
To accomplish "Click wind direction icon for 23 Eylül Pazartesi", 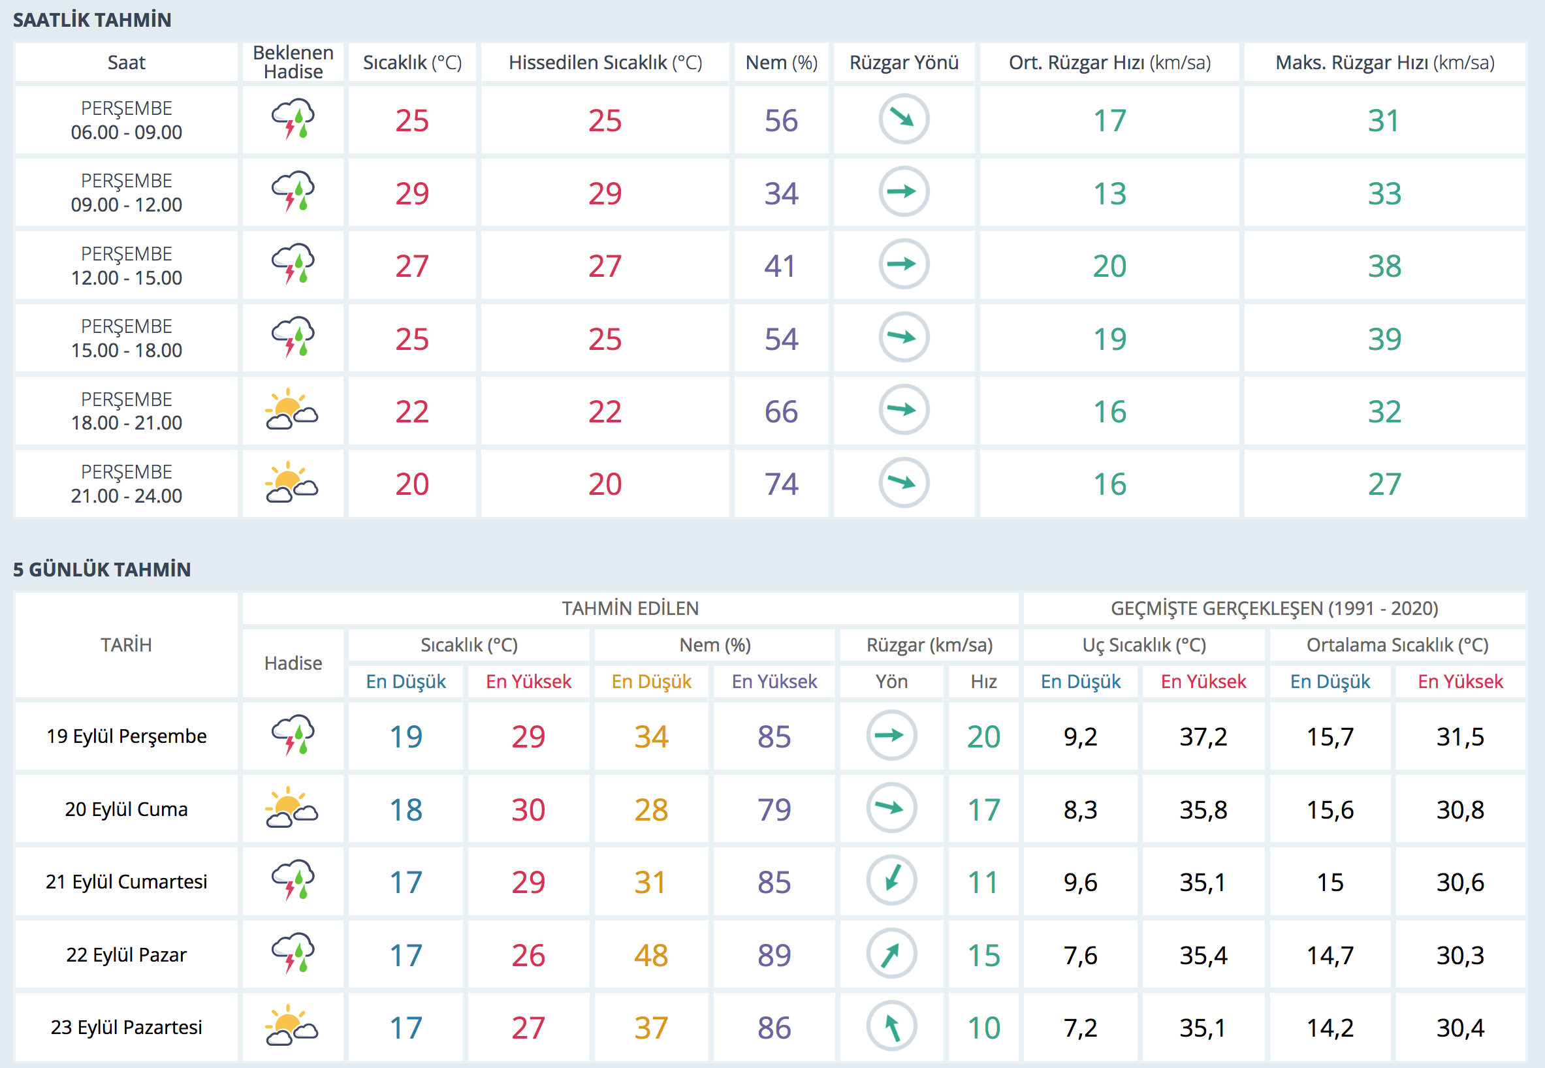I will point(891,1026).
